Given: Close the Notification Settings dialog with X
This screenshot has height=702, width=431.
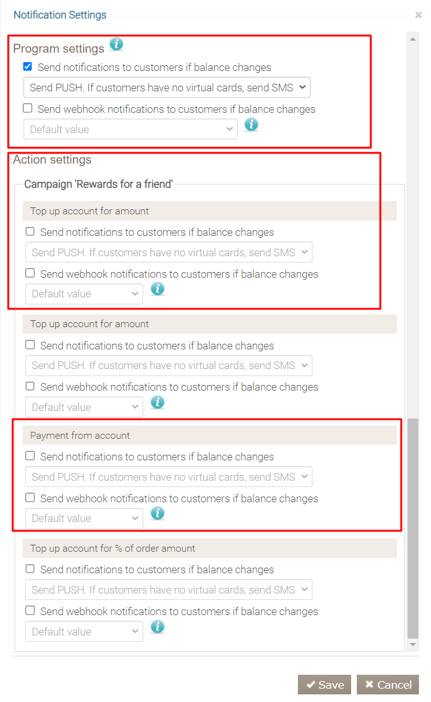Looking at the screenshot, I should point(418,15).
